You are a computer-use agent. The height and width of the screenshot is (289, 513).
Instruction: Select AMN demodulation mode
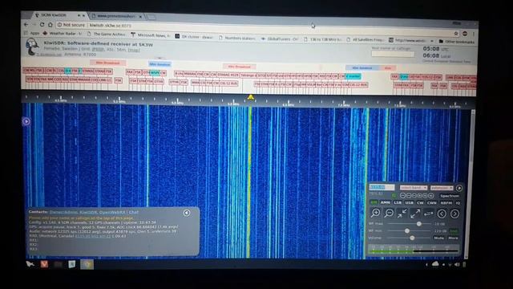386,202
